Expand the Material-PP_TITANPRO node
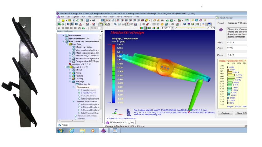The width and height of the screenshot is (262, 147). [x=70, y=55]
